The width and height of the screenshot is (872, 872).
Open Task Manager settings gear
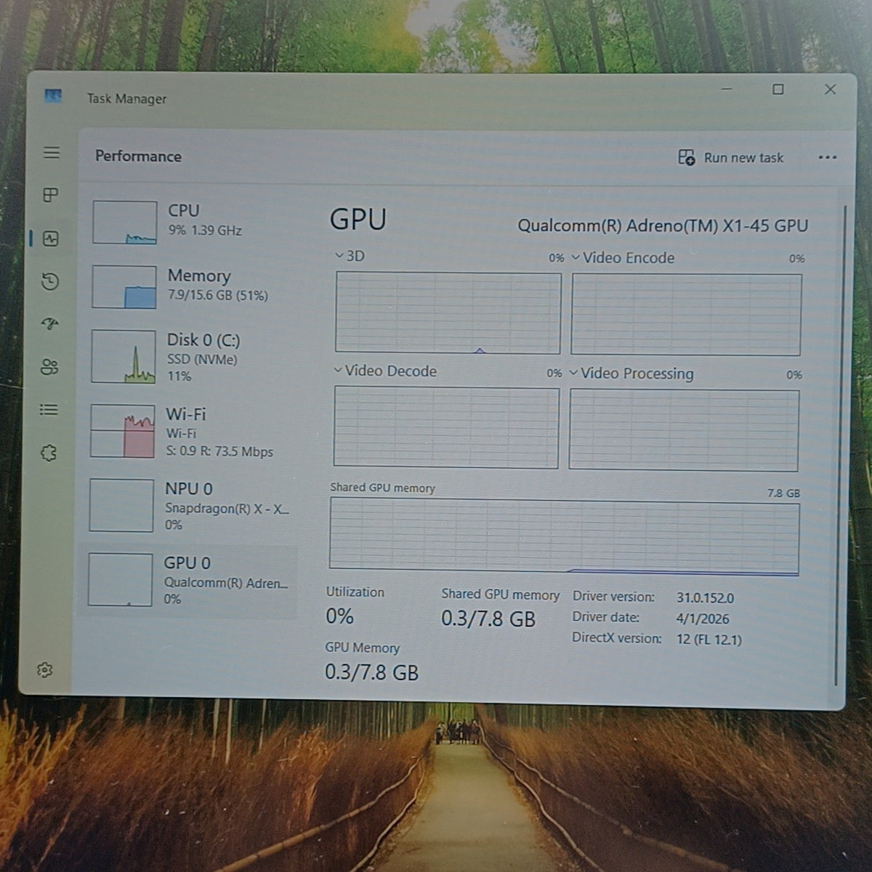pos(45,670)
